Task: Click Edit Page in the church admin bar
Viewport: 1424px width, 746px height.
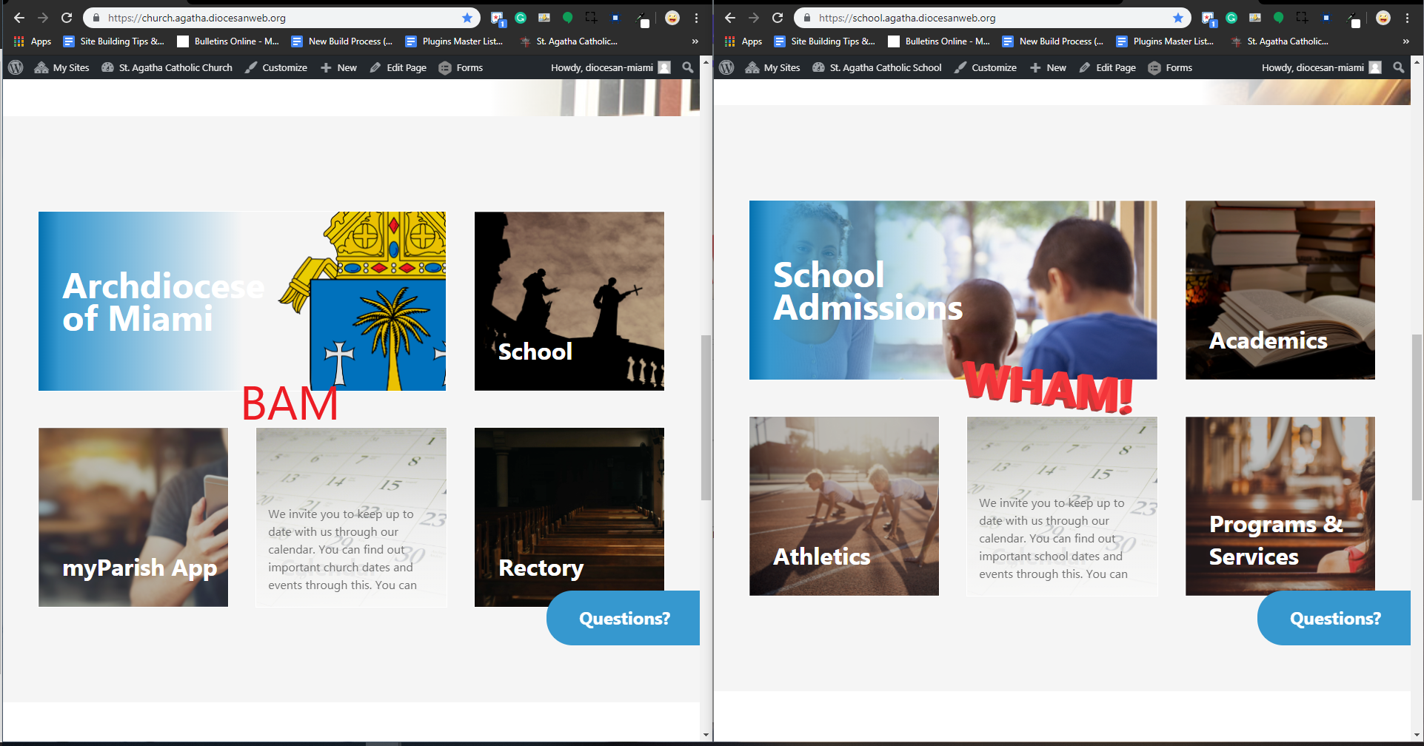Action: tap(398, 67)
